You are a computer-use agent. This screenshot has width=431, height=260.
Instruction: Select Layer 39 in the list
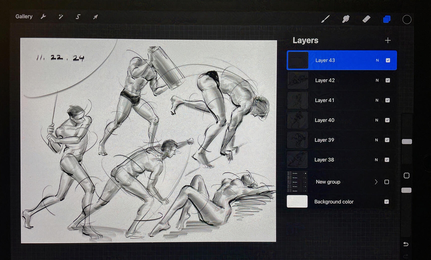(x=324, y=140)
